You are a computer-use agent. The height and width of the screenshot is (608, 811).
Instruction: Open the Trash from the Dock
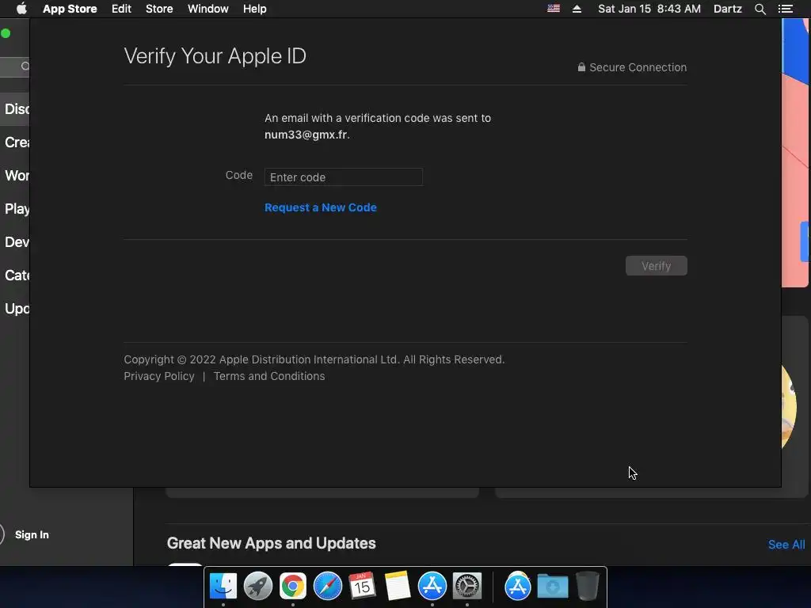[x=588, y=587]
